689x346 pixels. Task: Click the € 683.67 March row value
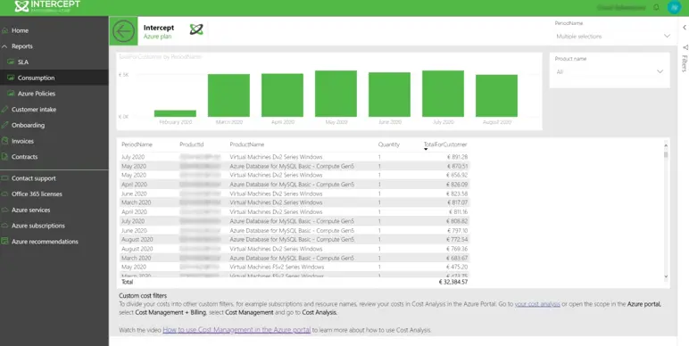click(458, 259)
